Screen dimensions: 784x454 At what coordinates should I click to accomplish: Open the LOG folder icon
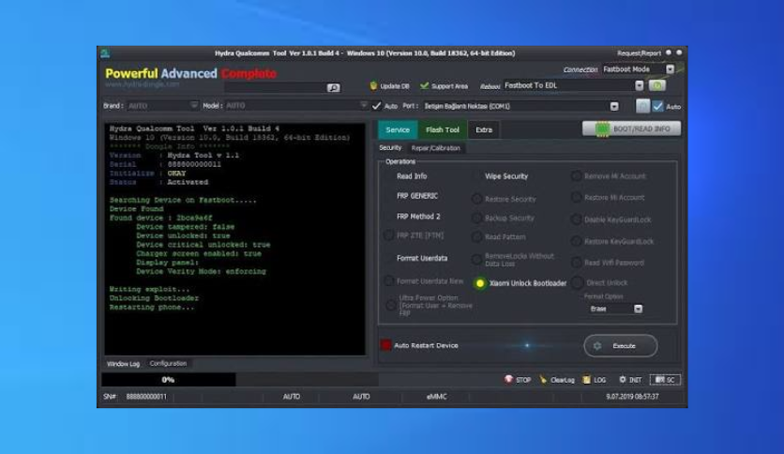click(x=586, y=380)
